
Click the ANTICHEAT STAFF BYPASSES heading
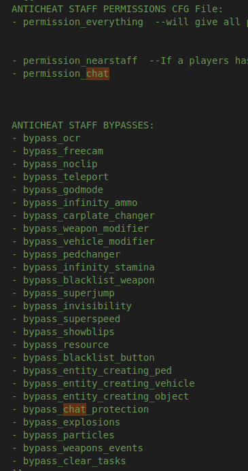[83, 125]
